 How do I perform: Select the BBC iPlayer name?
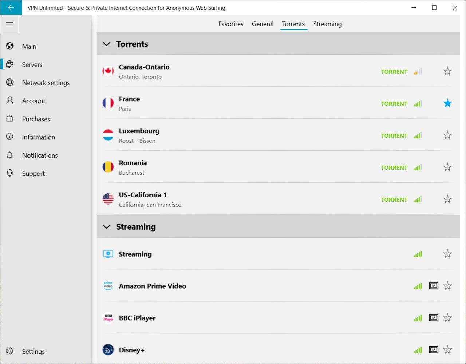pyautogui.click(x=137, y=318)
